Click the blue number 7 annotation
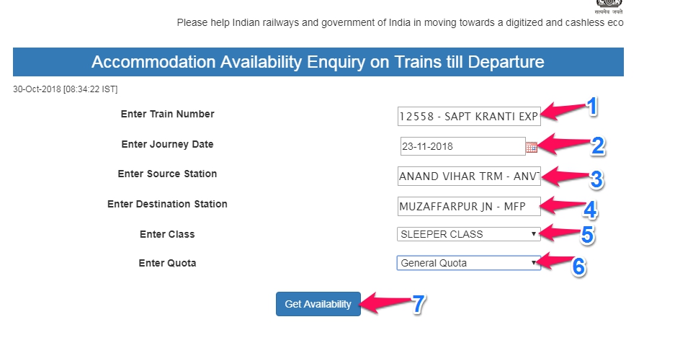Image resolution: width=675 pixels, height=340 pixels. click(416, 304)
